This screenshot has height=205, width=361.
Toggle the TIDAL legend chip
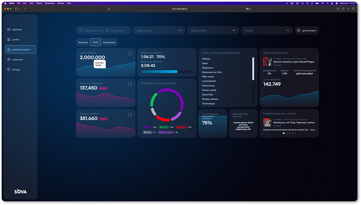pyautogui.click(x=148, y=132)
